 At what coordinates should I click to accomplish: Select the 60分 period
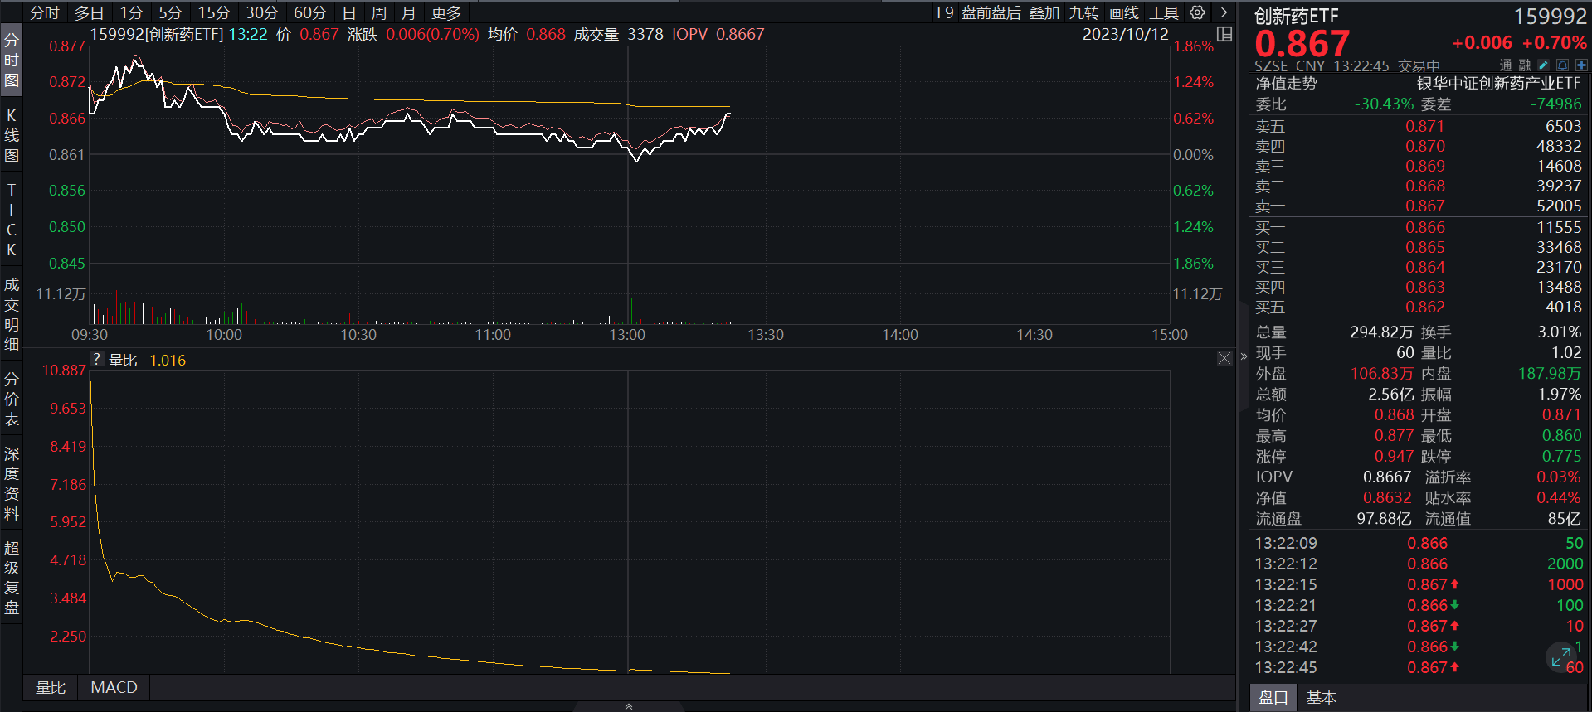click(310, 12)
